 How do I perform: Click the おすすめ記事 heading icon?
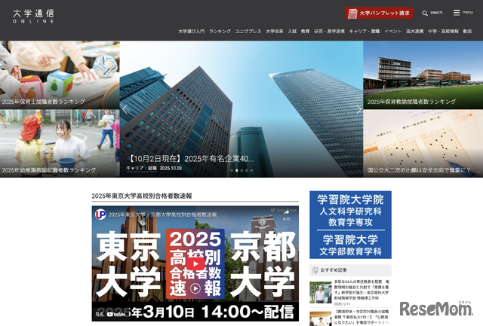tap(315, 270)
